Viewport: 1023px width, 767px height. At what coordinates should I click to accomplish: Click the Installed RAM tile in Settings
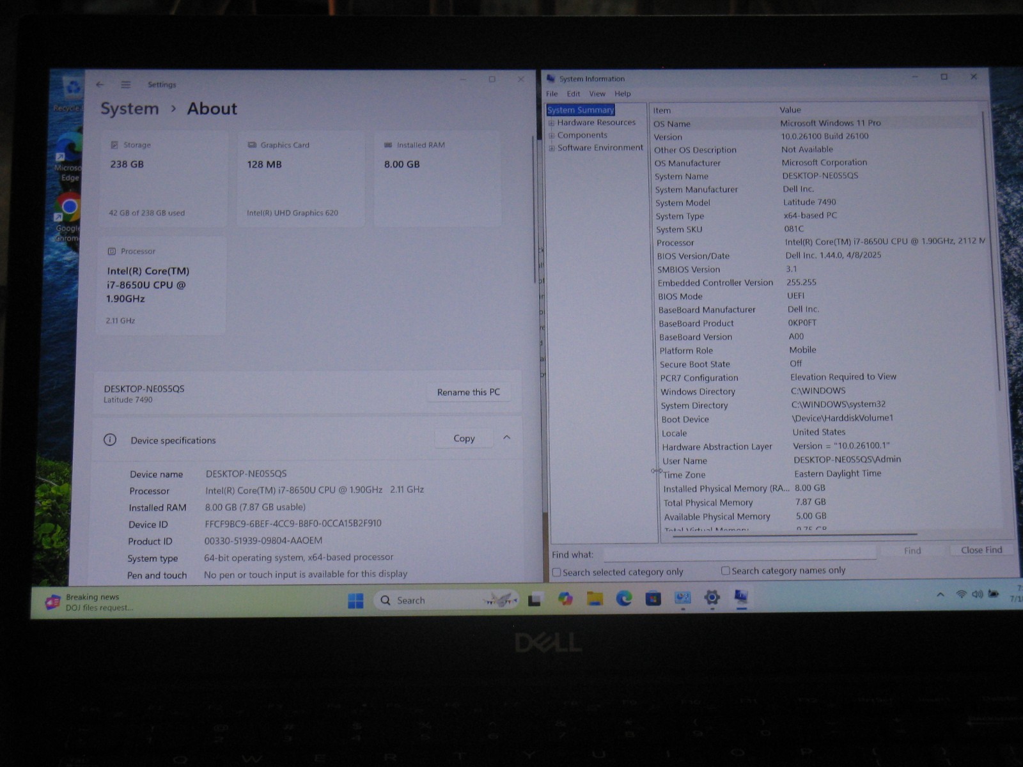[437, 179]
